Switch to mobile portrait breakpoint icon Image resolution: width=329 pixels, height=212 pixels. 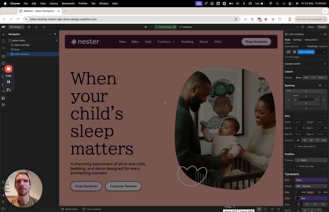click(x=278, y=209)
